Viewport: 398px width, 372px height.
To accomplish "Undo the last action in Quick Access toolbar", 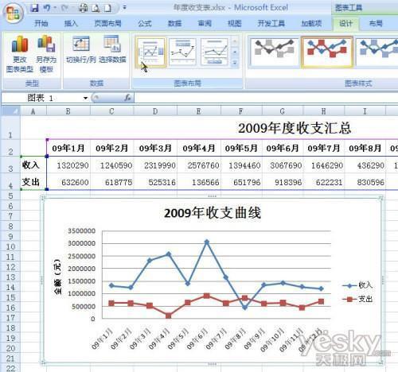I will click(47, 8).
